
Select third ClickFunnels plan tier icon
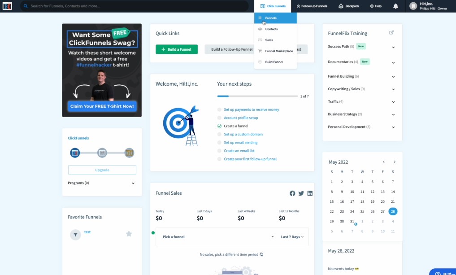pos(129,153)
